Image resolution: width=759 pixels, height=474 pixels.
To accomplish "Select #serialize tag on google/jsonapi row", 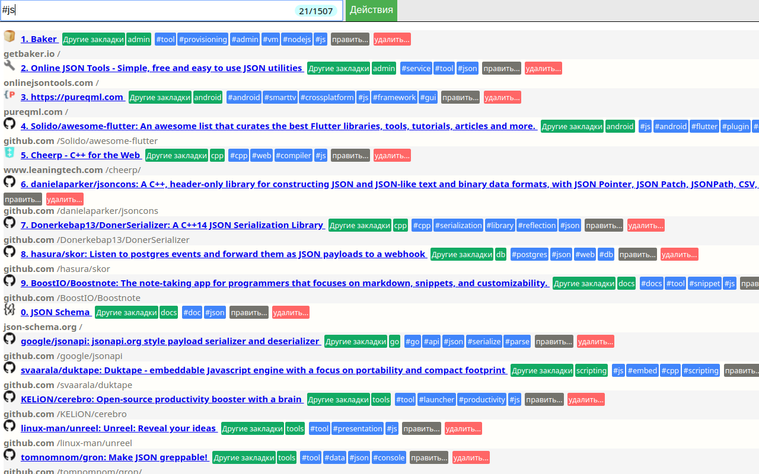I will point(484,341).
